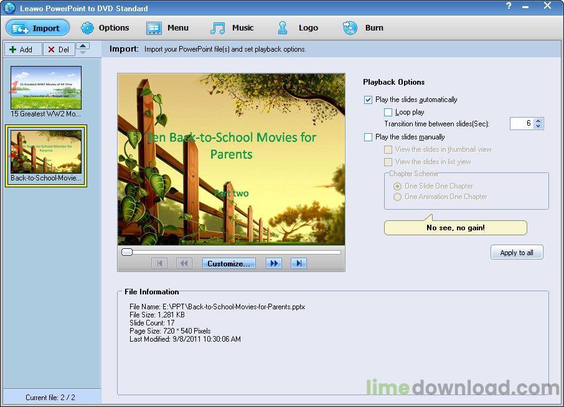Select One Slide One Chapter option

[x=396, y=185]
